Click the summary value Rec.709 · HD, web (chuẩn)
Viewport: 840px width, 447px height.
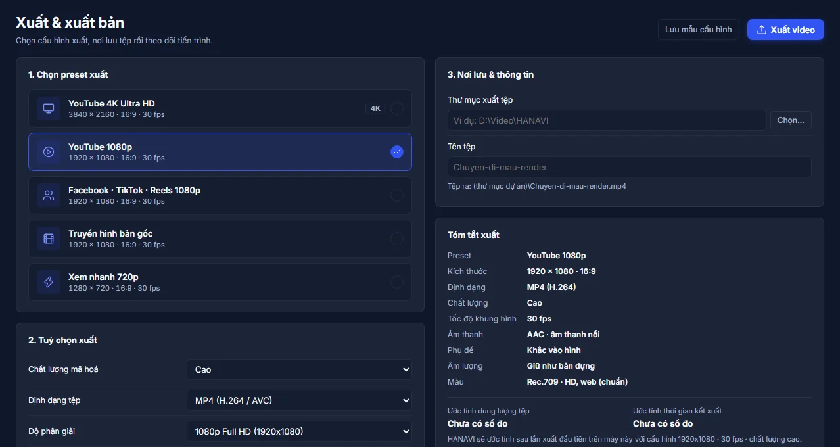pos(577,382)
